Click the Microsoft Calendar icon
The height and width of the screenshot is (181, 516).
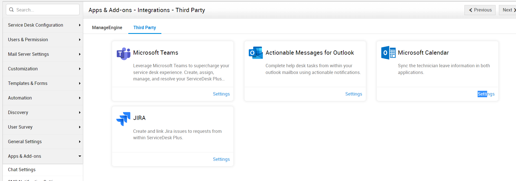point(388,53)
